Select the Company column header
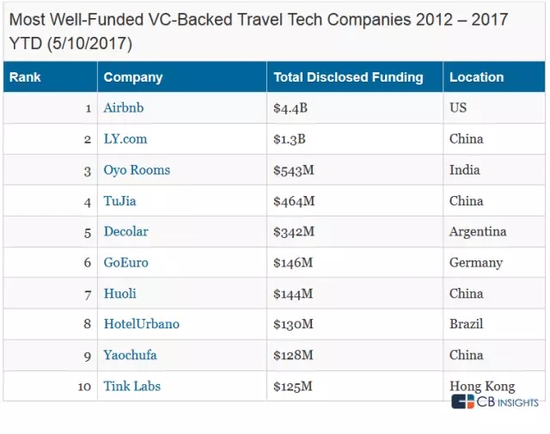550x434 pixels. tap(182, 76)
